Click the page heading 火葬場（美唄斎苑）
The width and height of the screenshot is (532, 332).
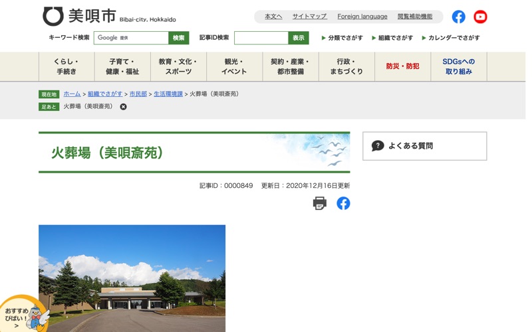point(107,153)
